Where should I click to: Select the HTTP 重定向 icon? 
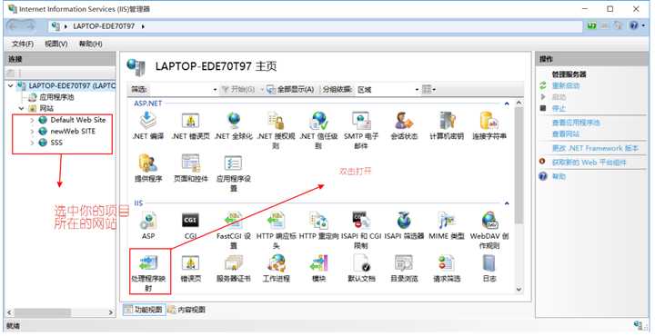tap(318, 221)
